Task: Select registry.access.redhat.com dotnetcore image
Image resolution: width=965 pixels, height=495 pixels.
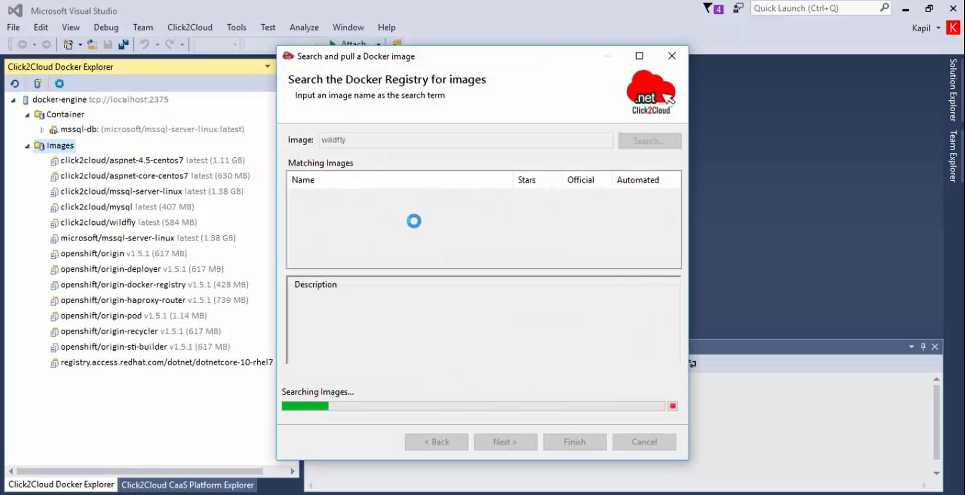Action: pos(161,362)
